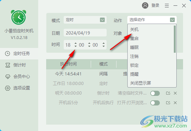Click the hourglass icon beside 倒计时

(x=8, y=65)
